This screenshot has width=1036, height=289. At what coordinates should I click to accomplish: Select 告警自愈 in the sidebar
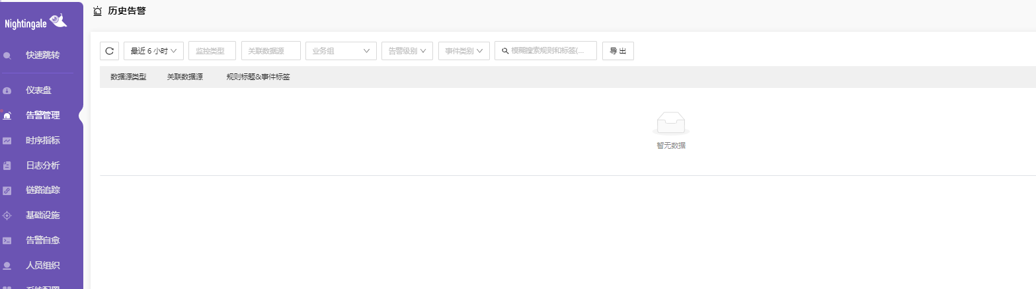coord(43,241)
